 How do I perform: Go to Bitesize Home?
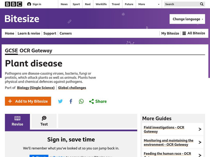point(9,33)
